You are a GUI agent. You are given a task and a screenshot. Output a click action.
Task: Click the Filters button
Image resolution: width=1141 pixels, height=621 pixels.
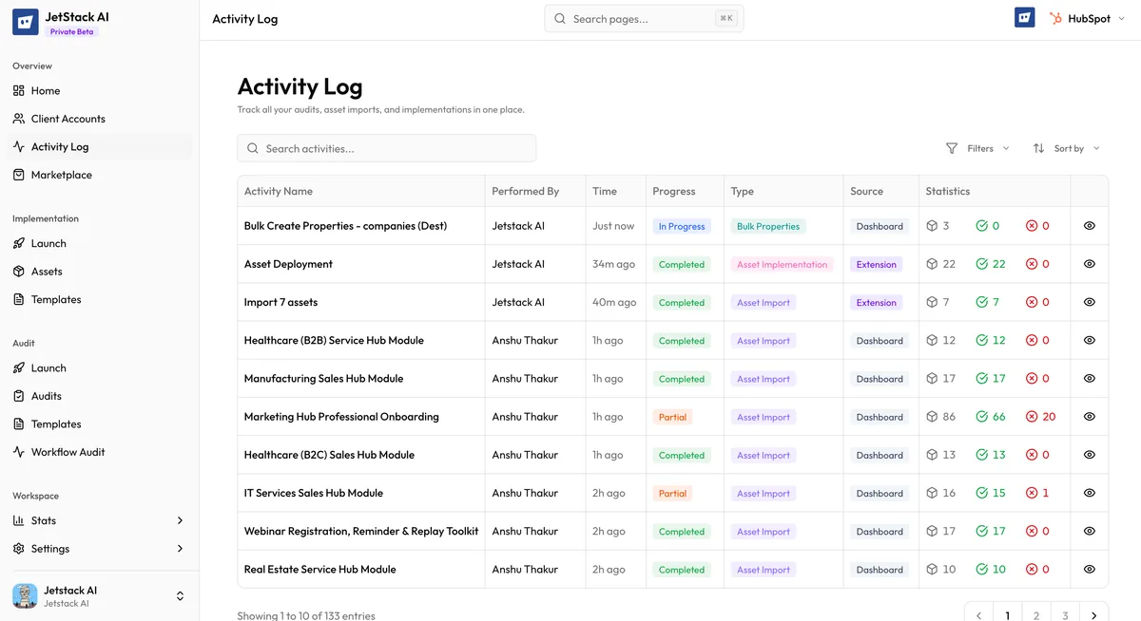[x=977, y=148]
